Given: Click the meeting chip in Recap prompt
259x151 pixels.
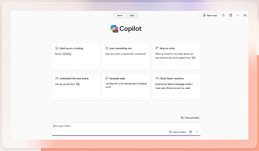Looking at the screenshot, I should pos(67,54).
